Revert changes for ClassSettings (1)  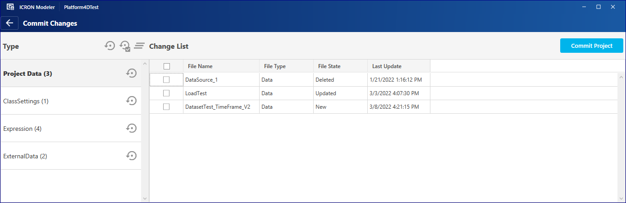pyautogui.click(x=131, y=101)
